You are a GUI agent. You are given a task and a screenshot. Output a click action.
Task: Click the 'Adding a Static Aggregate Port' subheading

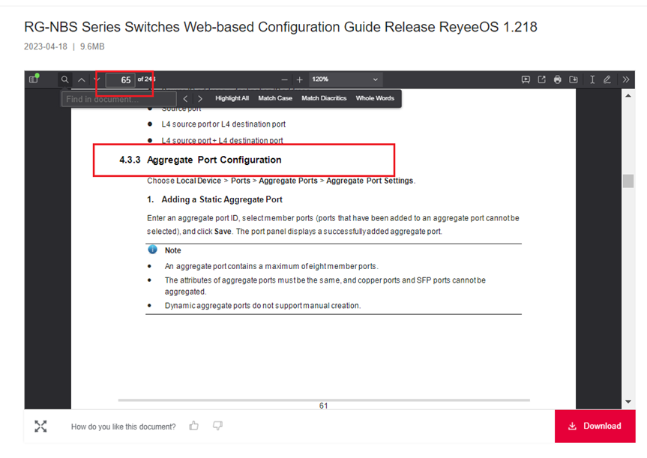click(222, 199)
